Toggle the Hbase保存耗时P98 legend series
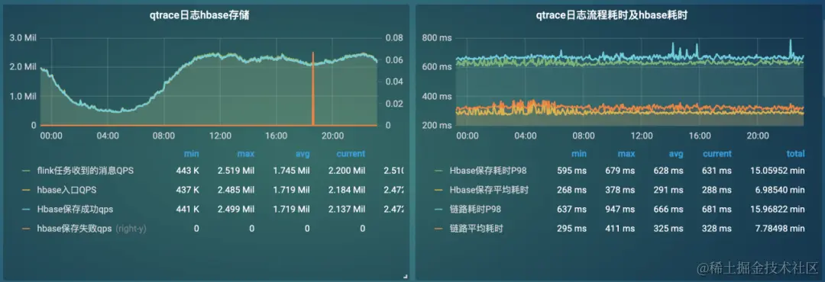 tap(488, 171)
